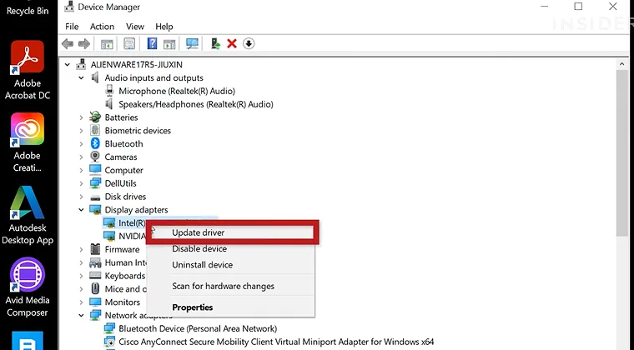This screenshot has width=634, height=350.
Task: Click the Cameras webcam icon
Action: click(x=95, y=157)
